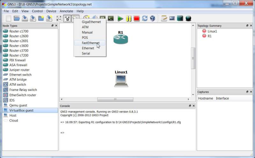Select Cloud node type
This screenshot has height=158, width=255.
click(30, 120)
